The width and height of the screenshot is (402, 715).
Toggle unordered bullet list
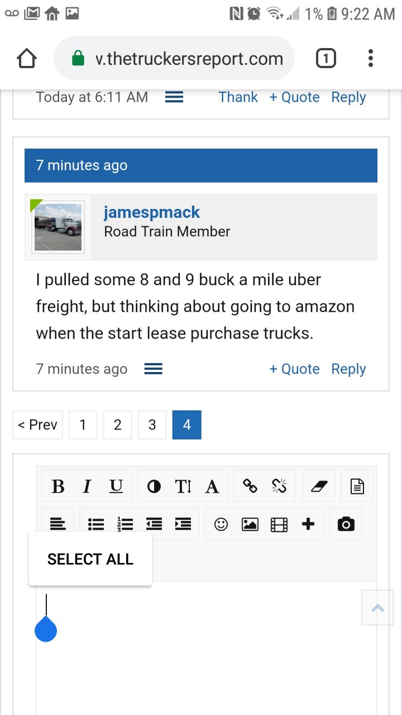(96, 524)
